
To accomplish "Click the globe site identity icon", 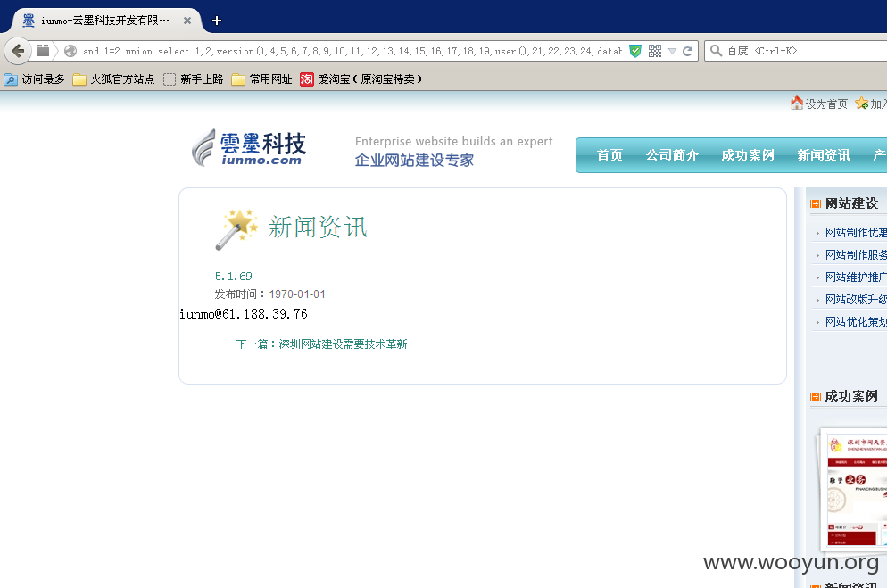I will point(70,51).
